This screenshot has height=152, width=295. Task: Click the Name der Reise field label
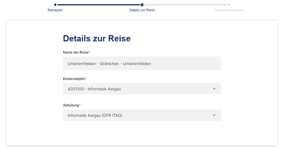76,52
